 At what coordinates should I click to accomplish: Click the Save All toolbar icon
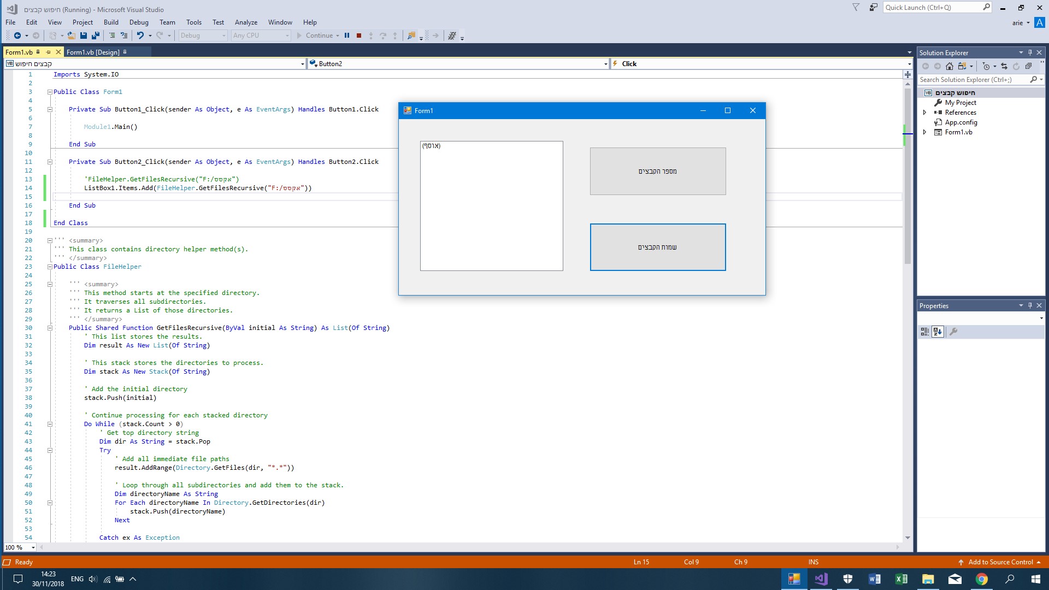(95, 36)
